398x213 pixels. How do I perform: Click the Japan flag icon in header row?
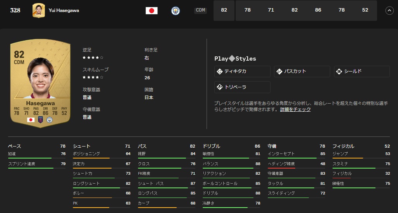(x=152, y=11)
